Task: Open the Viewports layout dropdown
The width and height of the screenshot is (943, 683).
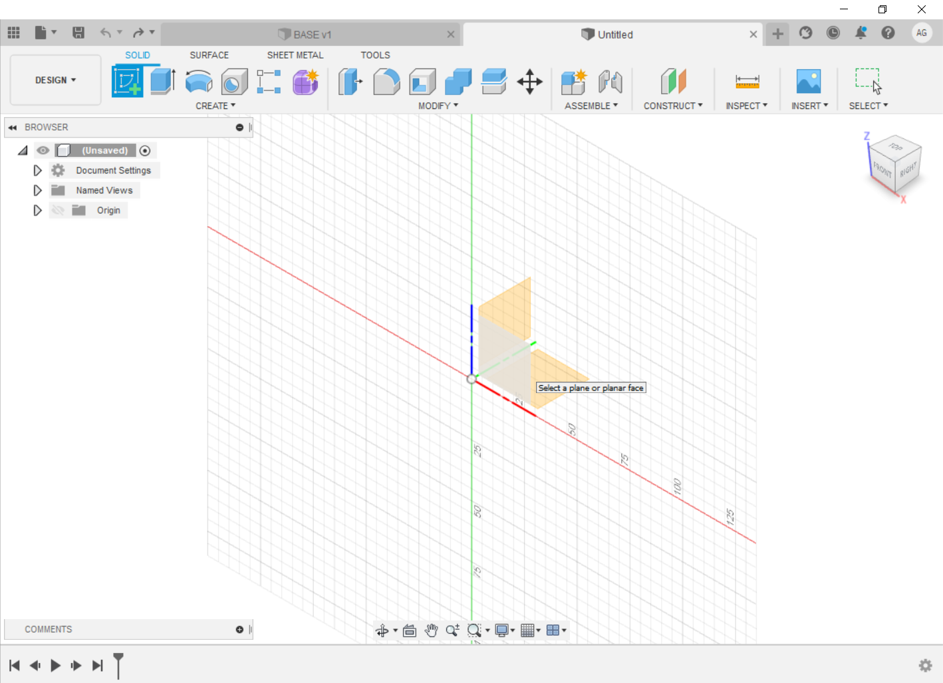Action: 556,630
